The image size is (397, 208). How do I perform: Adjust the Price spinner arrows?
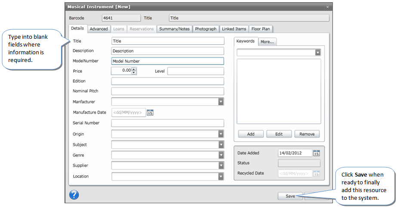[x=134, y=71]
